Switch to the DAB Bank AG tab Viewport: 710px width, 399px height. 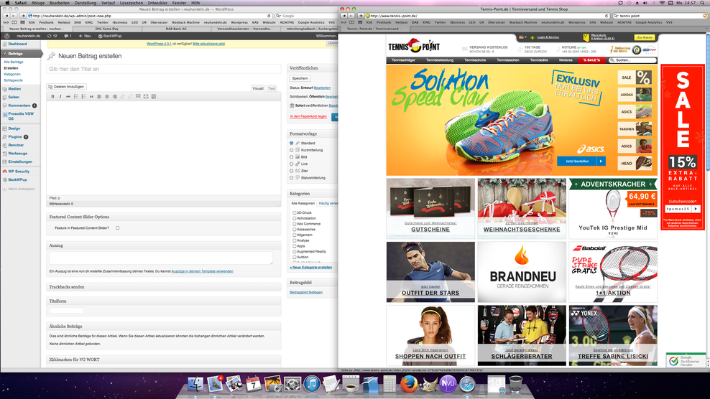point(176,29)
